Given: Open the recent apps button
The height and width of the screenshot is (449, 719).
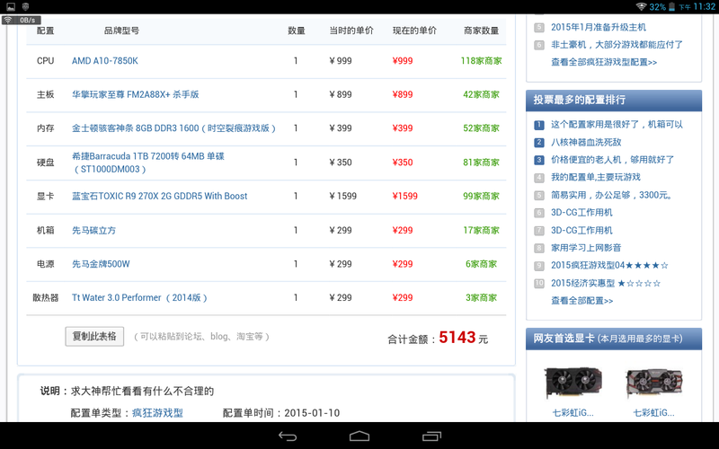Looking at the screenshot, I should pyautogui.click(x=431, y=436).
